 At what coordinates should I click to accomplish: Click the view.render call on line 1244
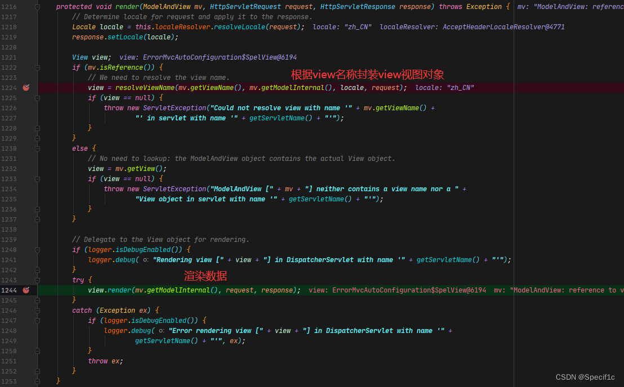110,290
